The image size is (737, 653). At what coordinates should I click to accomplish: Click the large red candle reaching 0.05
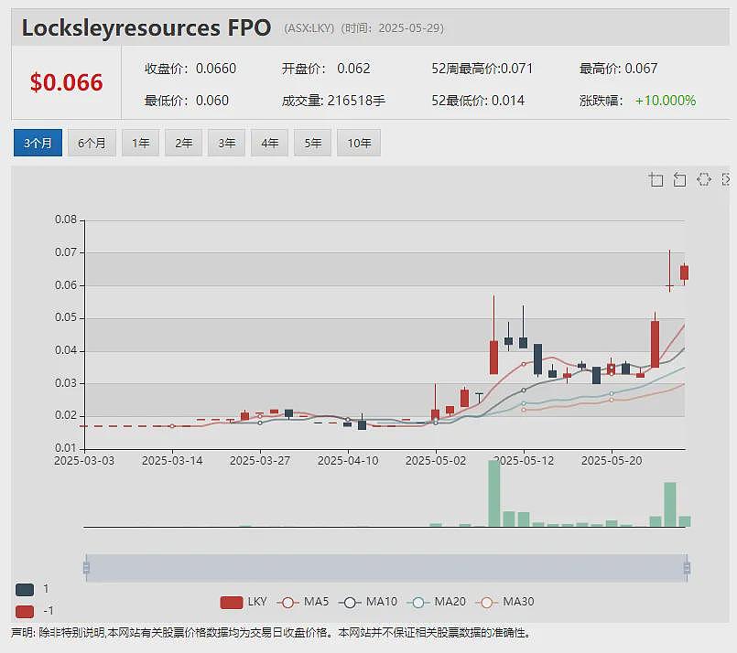(655, 344)
